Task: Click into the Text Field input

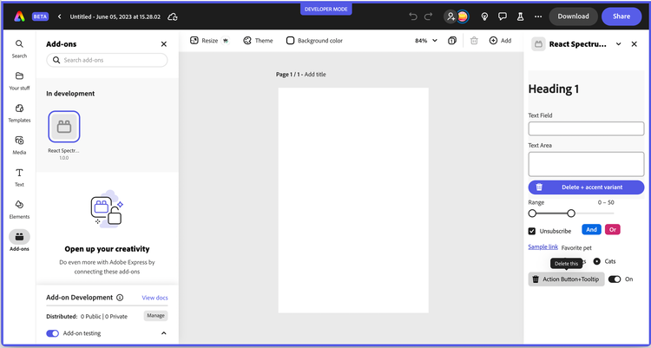Action: point(586,128)
